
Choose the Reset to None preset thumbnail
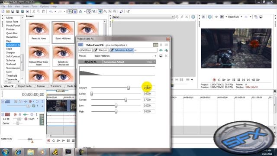[39, 32]
